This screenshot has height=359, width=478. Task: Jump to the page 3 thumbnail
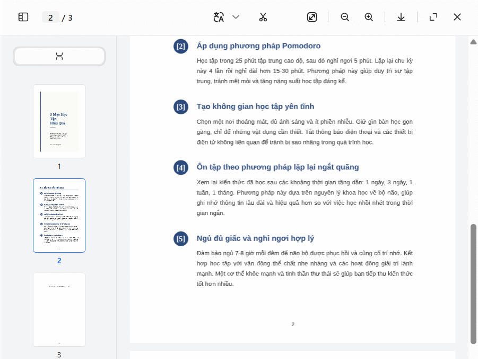(x=59, y=310)
